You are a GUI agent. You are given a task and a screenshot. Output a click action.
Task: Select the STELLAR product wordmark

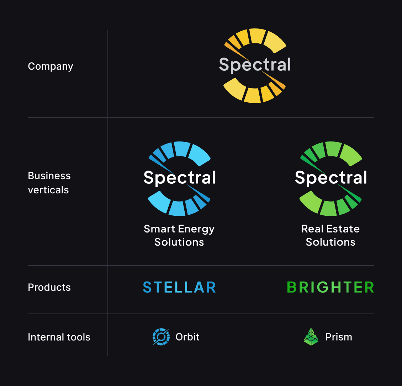pos(179,287)
